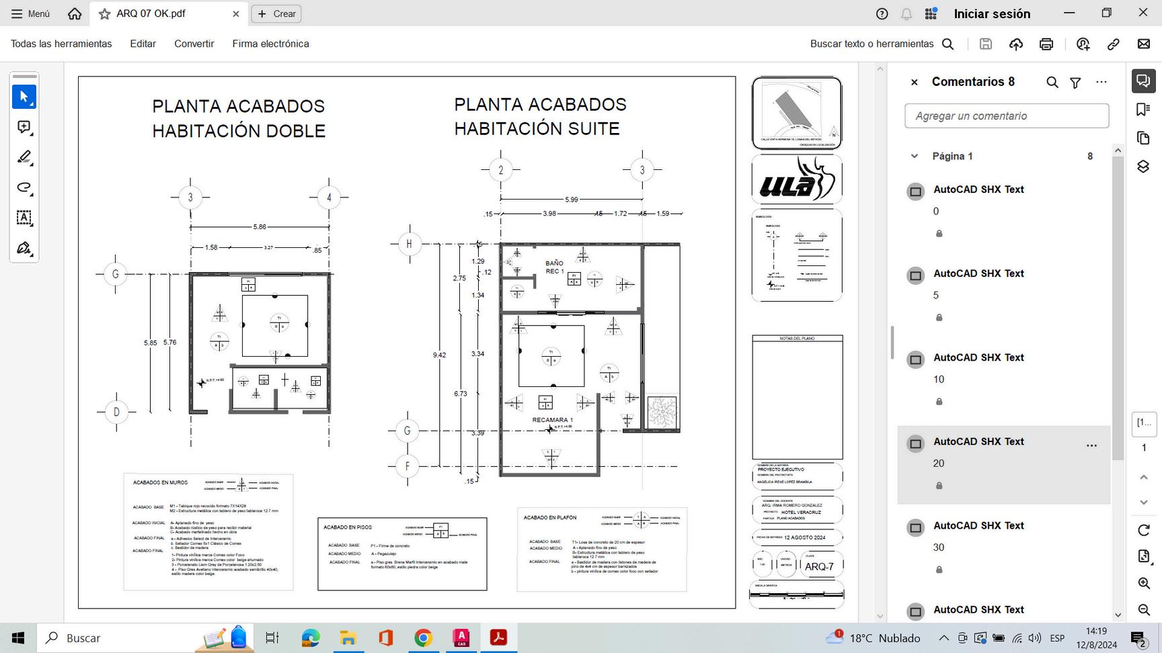Screen dimensions: 1162x653
Task: Choose the add comment tool
Action: [x=24, y=127]
